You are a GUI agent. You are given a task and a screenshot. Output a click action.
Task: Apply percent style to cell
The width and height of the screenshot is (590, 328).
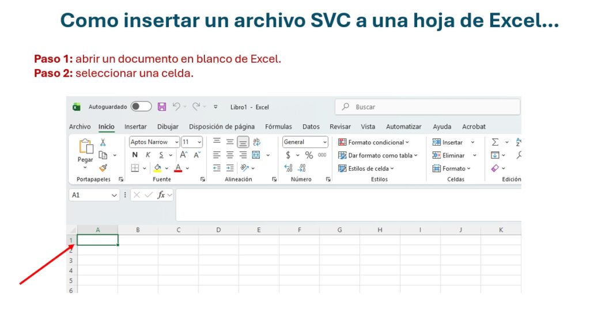tap(309, 155)
